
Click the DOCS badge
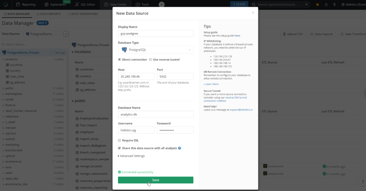click(x=43, y=23)
